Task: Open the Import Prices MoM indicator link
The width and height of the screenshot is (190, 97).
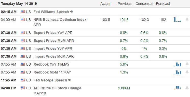Action: click(x=49, y=56)
